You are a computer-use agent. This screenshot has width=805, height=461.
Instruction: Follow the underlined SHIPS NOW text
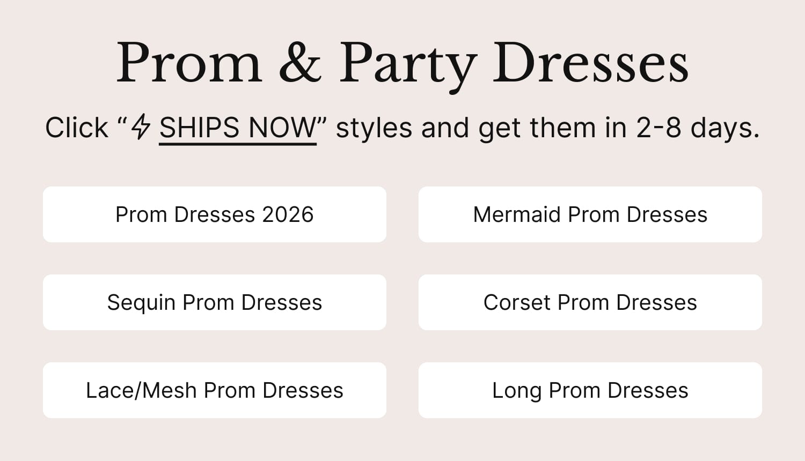pos(238,128)
